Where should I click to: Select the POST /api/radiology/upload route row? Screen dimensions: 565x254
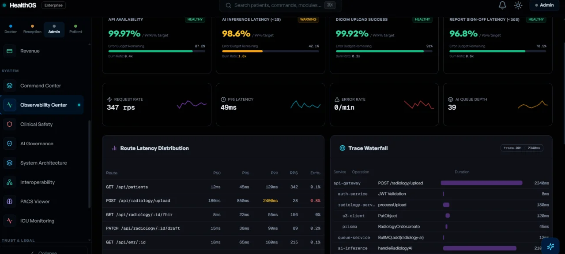[x=213, y=201]
